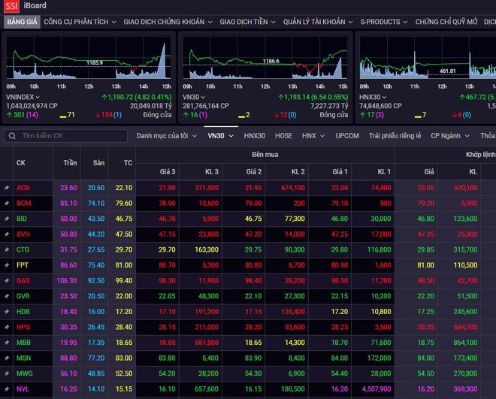Click the pin icon beside MWG
This screenshot has width=496, height=399.
coord(7,373)
